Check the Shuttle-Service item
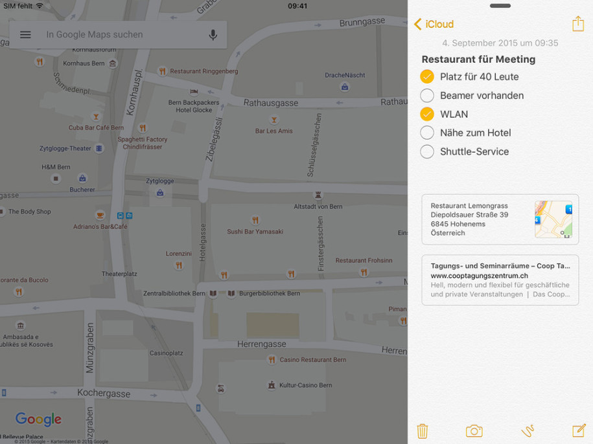The image size is (593, 444). point(427,151)
